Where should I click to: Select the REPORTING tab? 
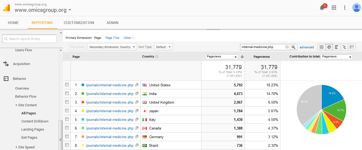[42, 23]
